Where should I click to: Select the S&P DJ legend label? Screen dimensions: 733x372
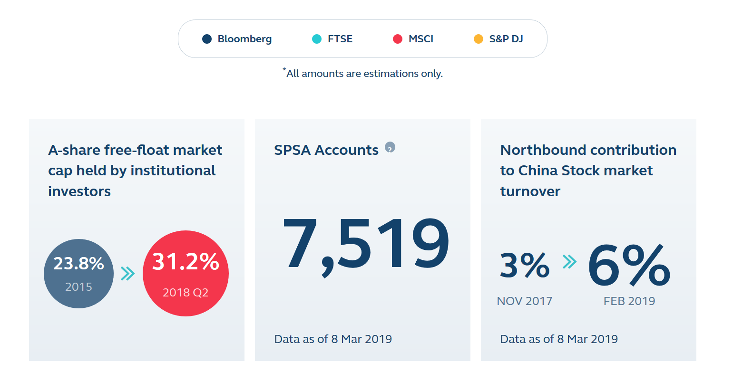(506, 39)
